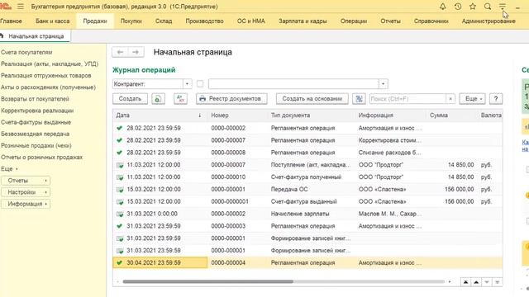Open the Производство section
The height and width of the screenshot is (297, 529).
[x=204, y=21]
